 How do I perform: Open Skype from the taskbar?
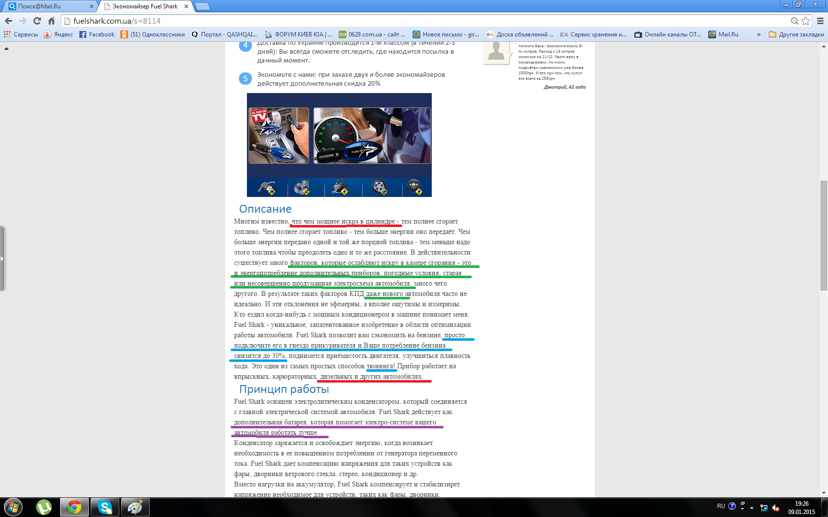click(105, 507)
